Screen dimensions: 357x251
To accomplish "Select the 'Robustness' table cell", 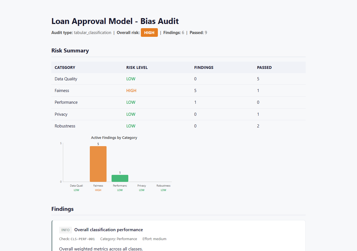I will click(65, 126).
